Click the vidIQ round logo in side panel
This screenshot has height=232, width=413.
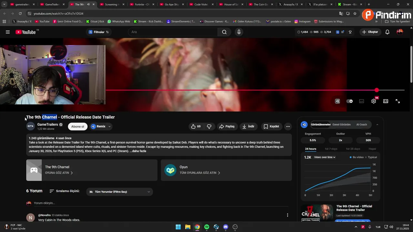pos(304,125)
